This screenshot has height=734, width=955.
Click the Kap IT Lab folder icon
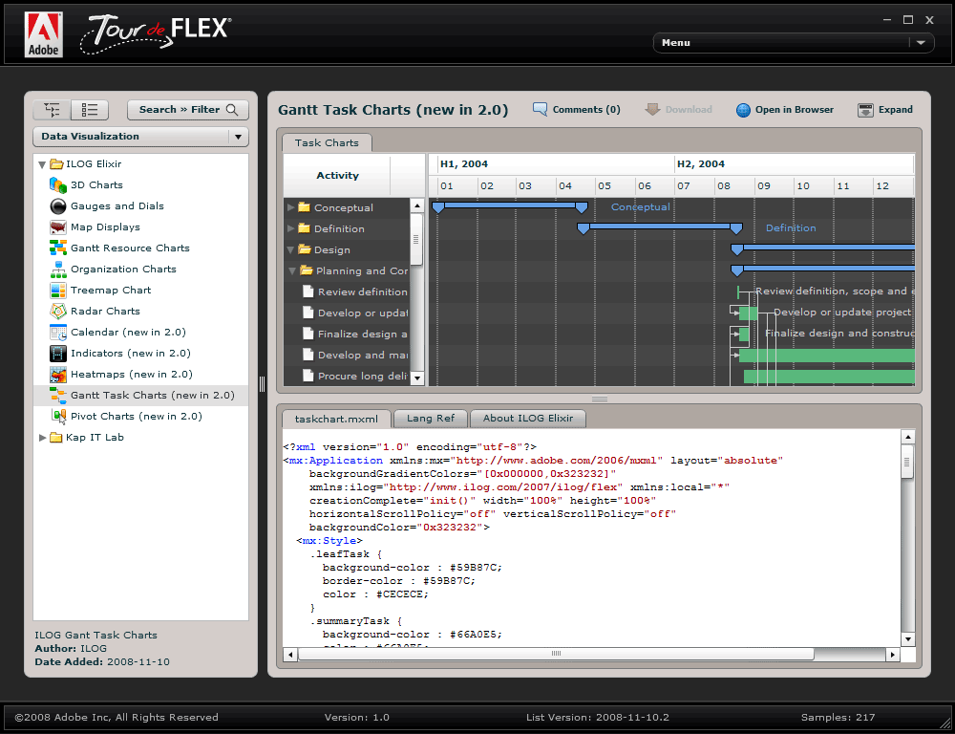[x=56, y=437]
